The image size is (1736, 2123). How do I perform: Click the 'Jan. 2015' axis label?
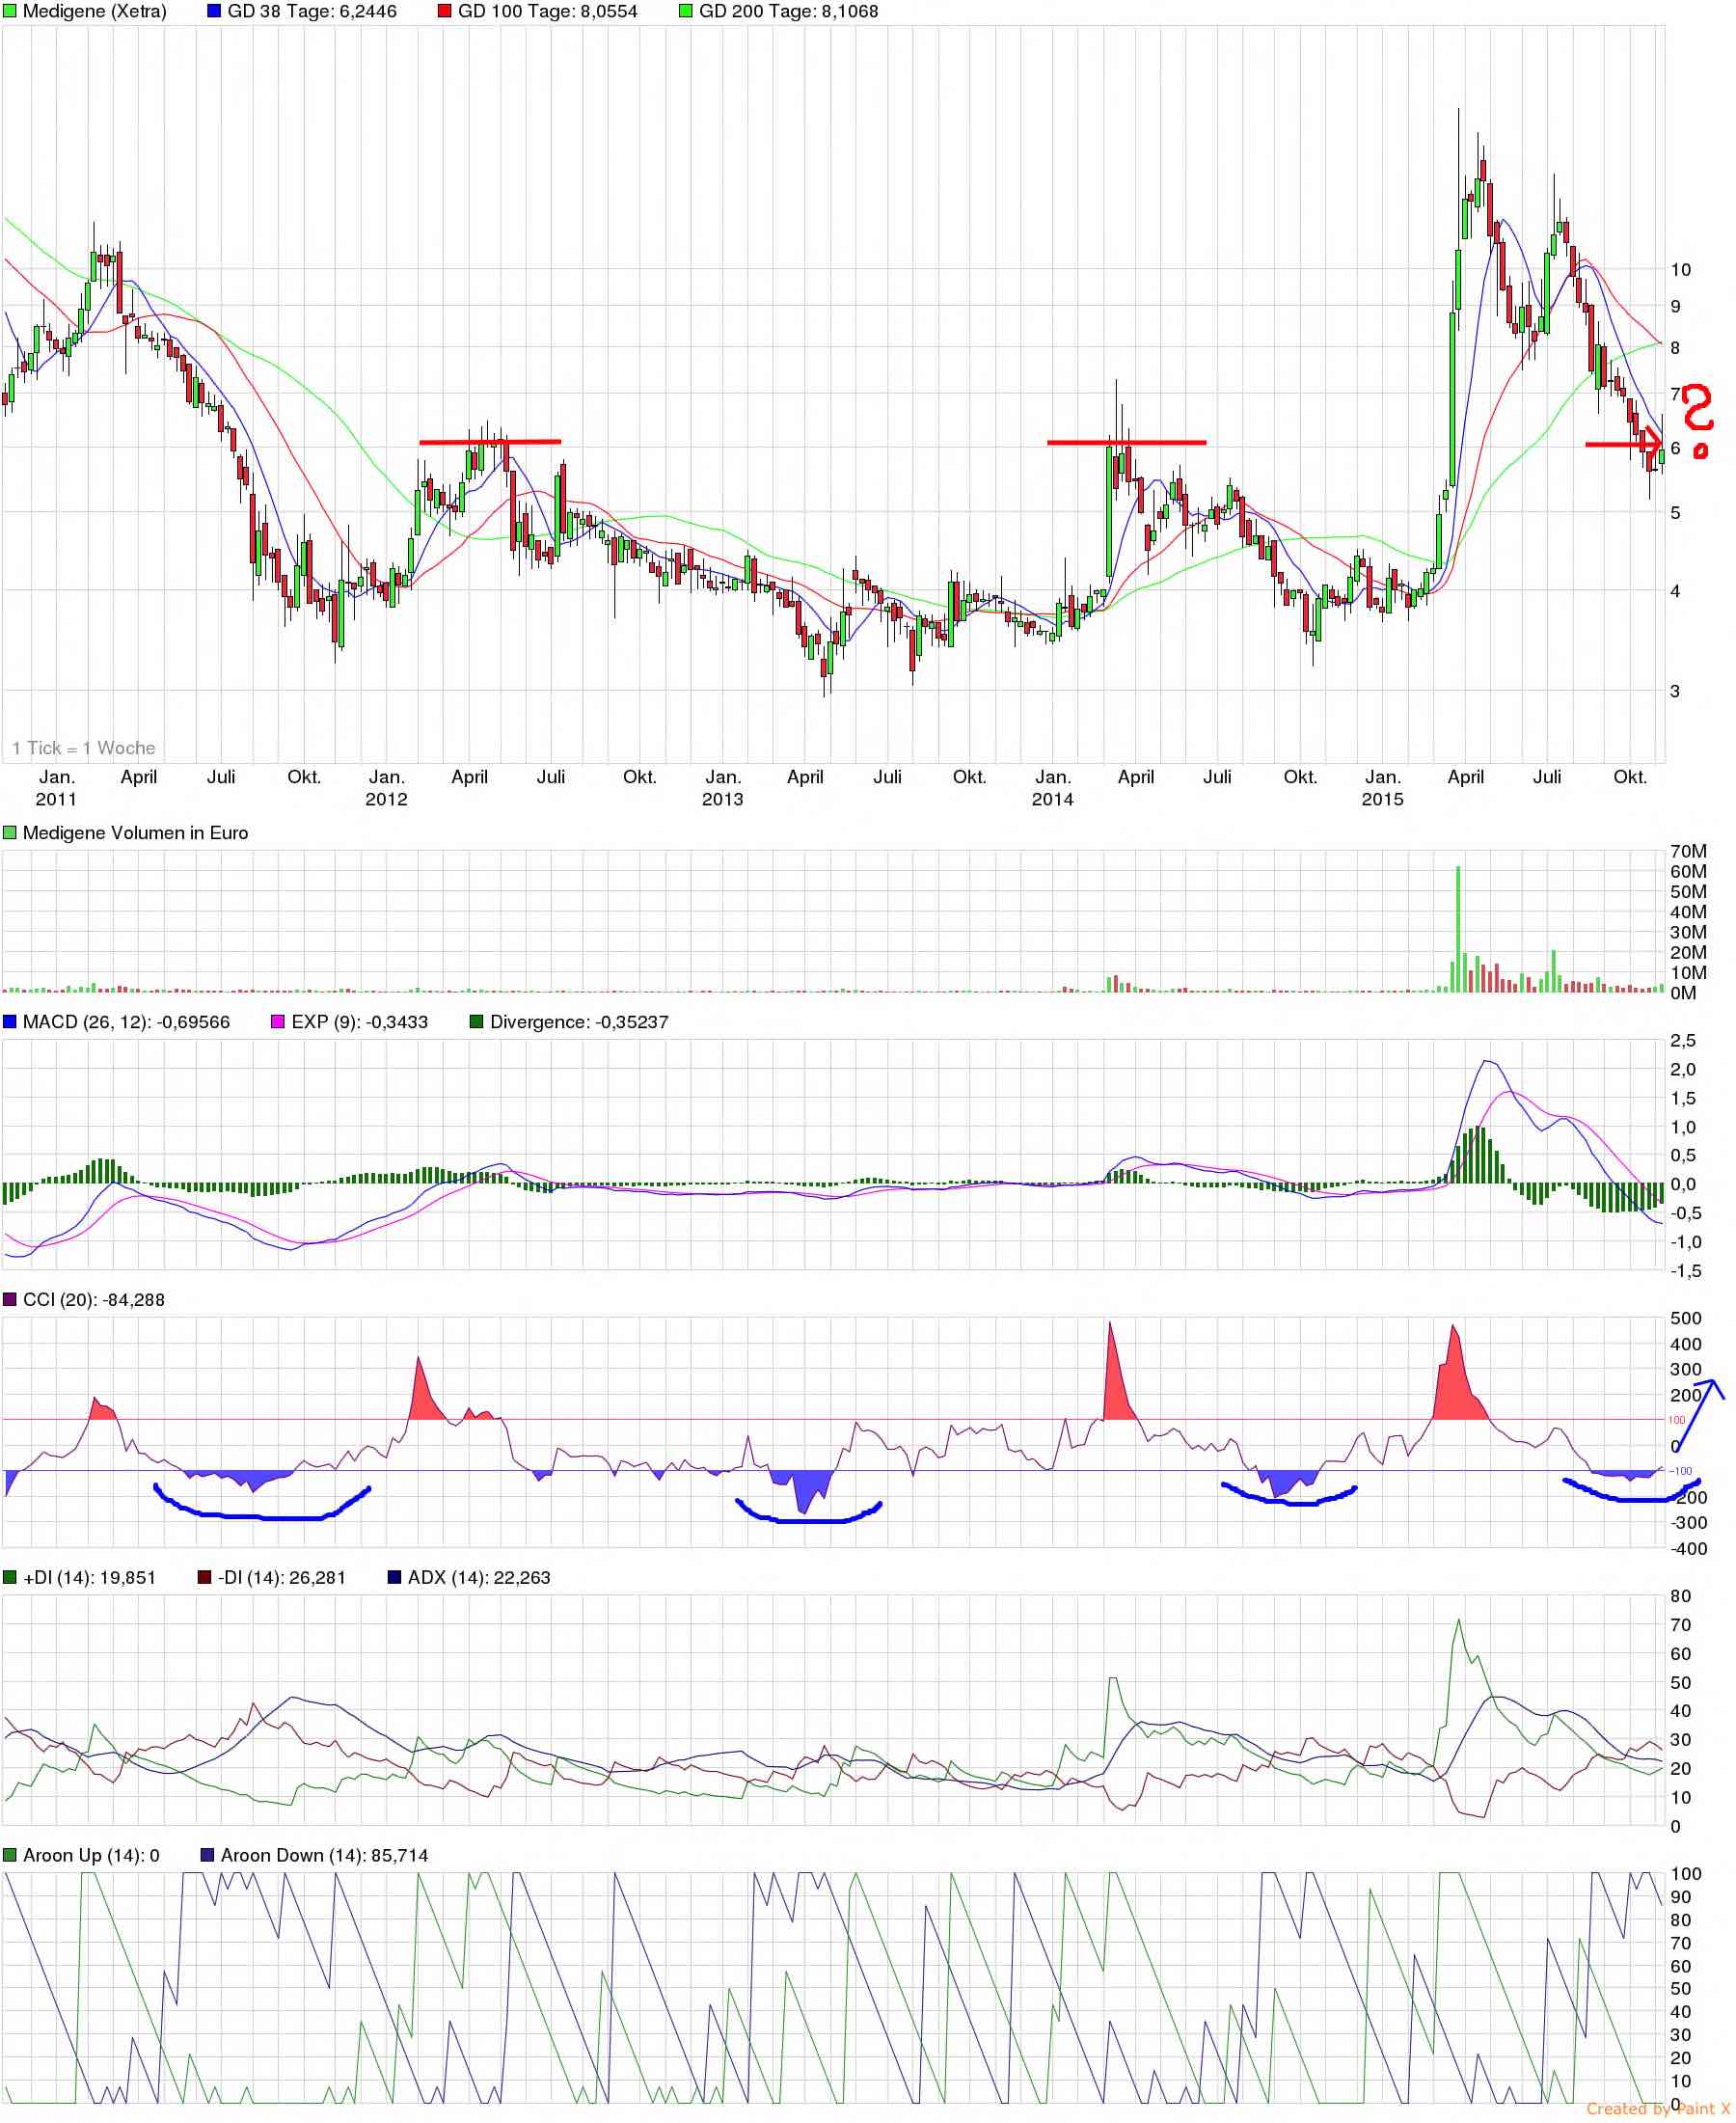[1382, 788]
